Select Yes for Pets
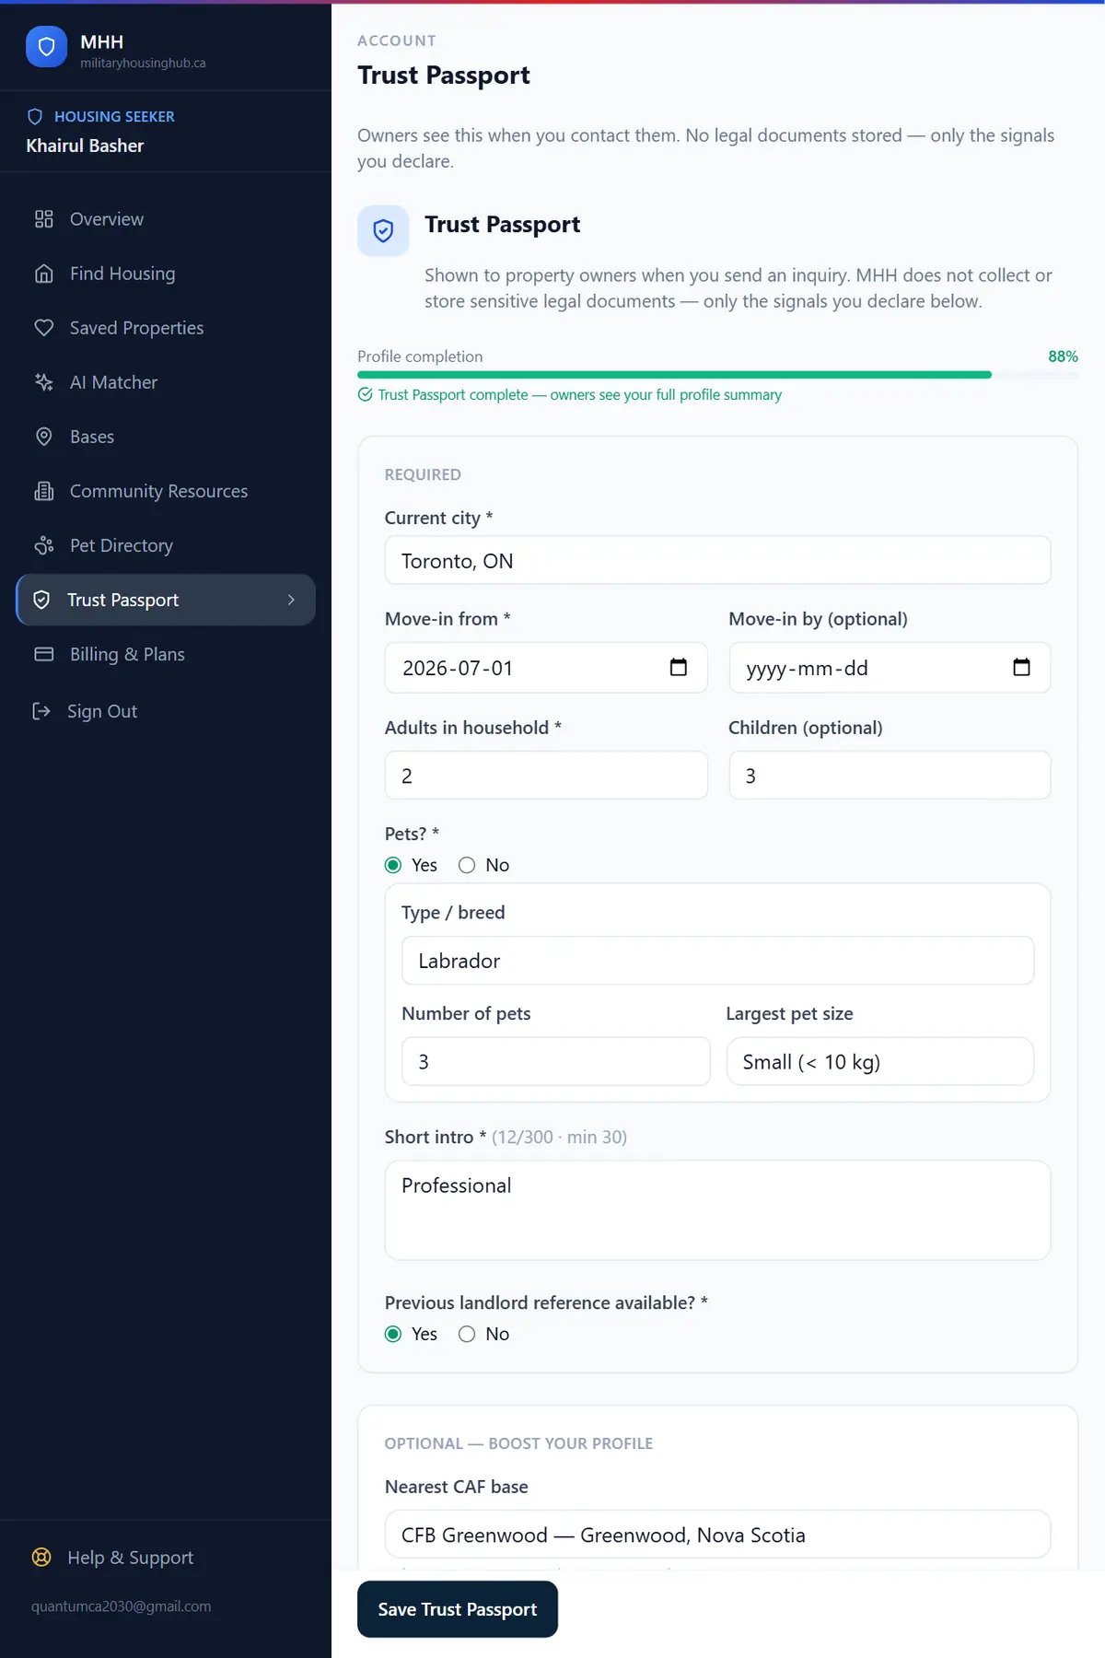The image size is (1105, 1658). pyautogui.click(x=393, y=865)
